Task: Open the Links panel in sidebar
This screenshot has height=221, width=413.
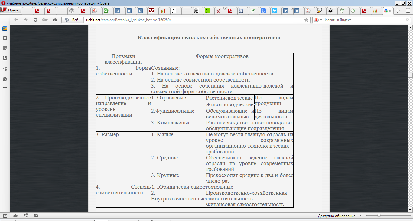Action: pos(5,69)
